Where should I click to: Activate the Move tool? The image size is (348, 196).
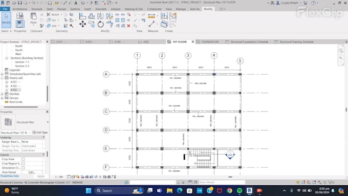tap(82, 24)
